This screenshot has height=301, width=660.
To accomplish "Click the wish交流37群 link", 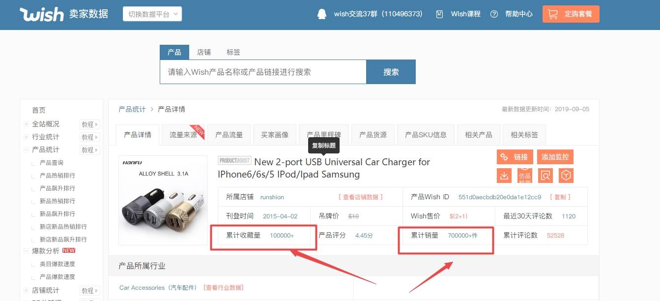I will [x=378, y=14].
